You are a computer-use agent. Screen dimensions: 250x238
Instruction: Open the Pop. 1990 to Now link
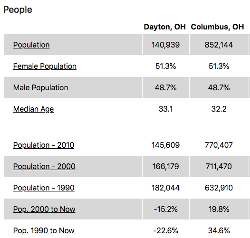tap(44, 230)
